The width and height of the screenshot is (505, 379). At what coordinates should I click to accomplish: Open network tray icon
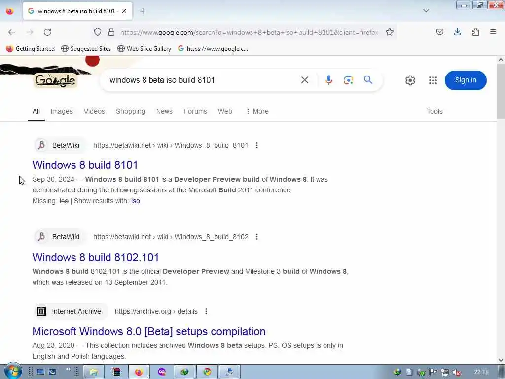coord(445,372)
